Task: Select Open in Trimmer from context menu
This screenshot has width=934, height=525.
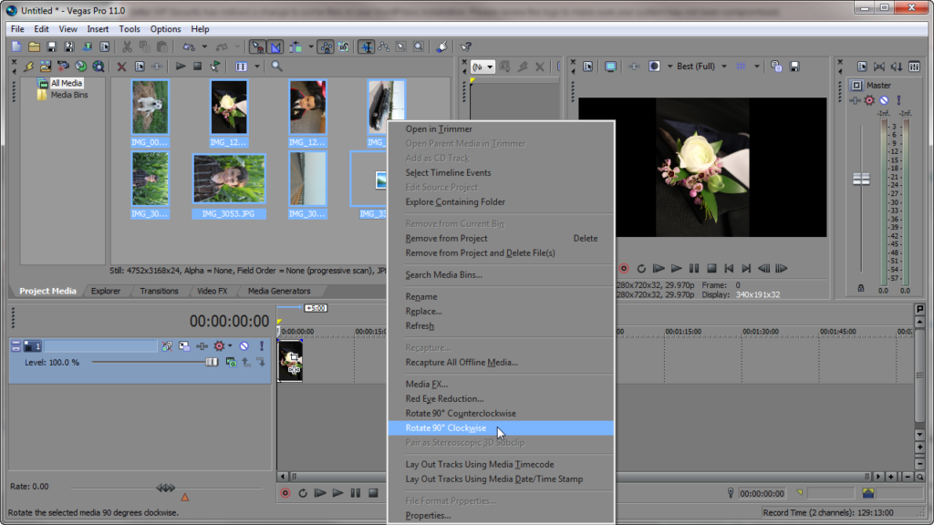Action: [x=439, y=129]
